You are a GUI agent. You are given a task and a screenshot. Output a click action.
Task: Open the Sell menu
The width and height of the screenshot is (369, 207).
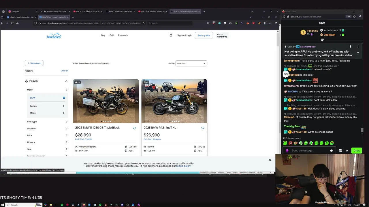coord(112,35)
